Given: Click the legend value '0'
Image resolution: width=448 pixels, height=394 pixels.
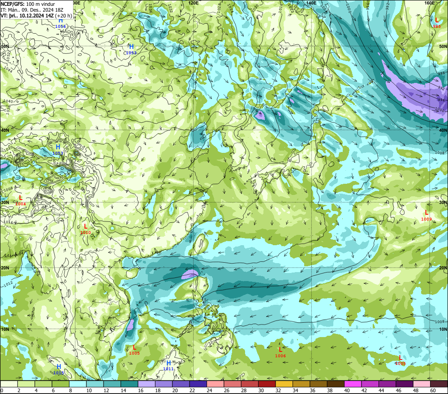Looking at the screenshot, I should click(x=2, y=390).
